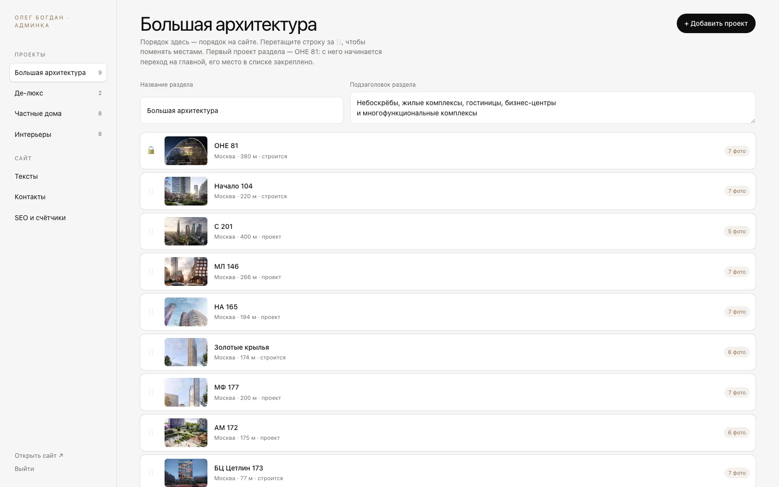
Task: Switch to the Де-люкс projects section
Action: pyautogui.click(x=58, y=93)
